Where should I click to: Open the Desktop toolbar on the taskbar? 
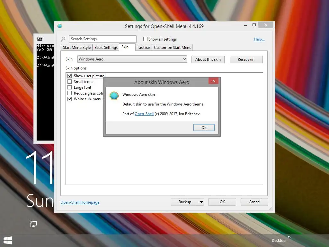[279, 241]
